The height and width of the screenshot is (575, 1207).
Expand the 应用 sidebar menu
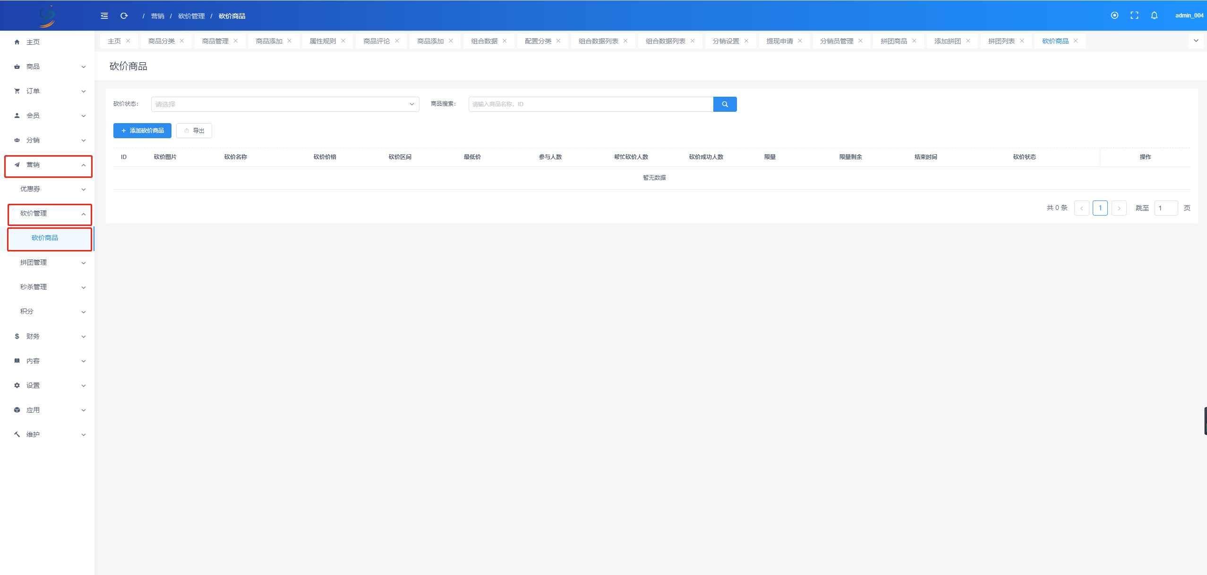pos(47,410)
